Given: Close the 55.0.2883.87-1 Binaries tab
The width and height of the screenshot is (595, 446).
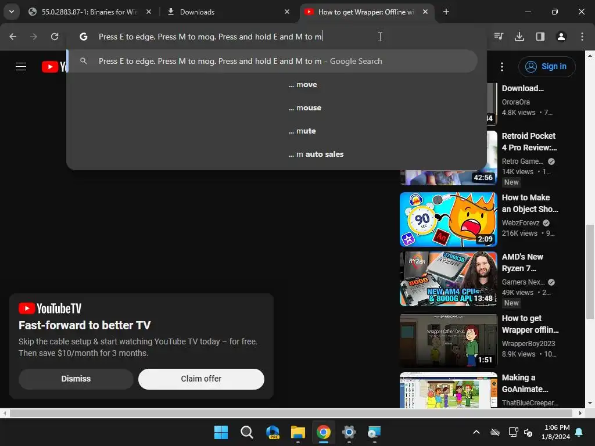Looking at the screenshot, I should click(x=149, y=12).
